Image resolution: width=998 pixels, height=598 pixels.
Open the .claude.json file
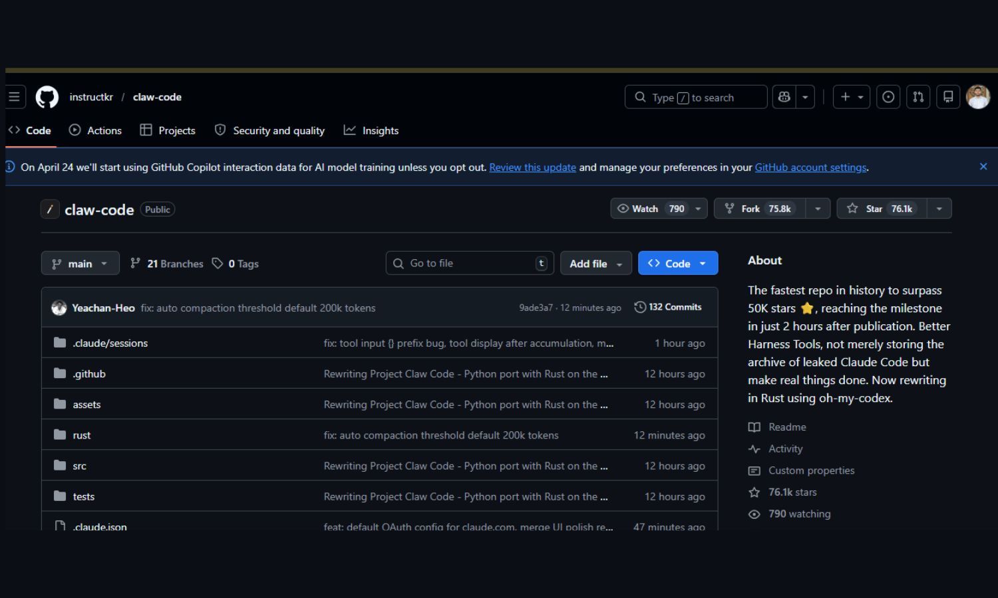(x=100, y=526)
